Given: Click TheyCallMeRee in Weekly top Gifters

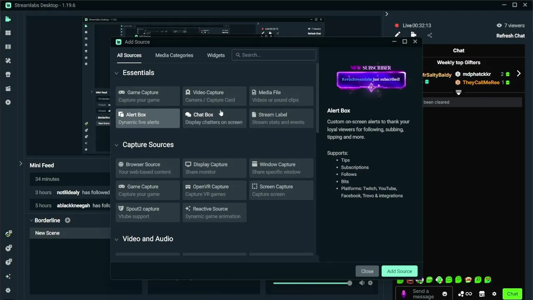Looking at the screenshot, I should click(x=481, y=82).
